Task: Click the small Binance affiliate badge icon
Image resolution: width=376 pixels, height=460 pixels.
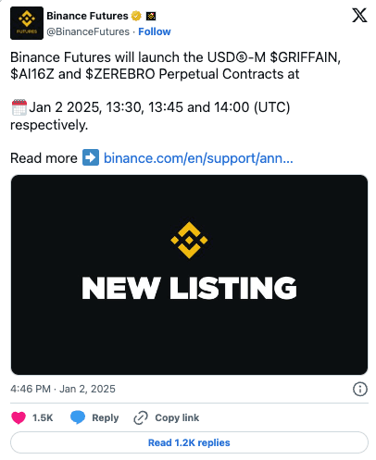Action: pyautogui.click(x=151, y=16)
